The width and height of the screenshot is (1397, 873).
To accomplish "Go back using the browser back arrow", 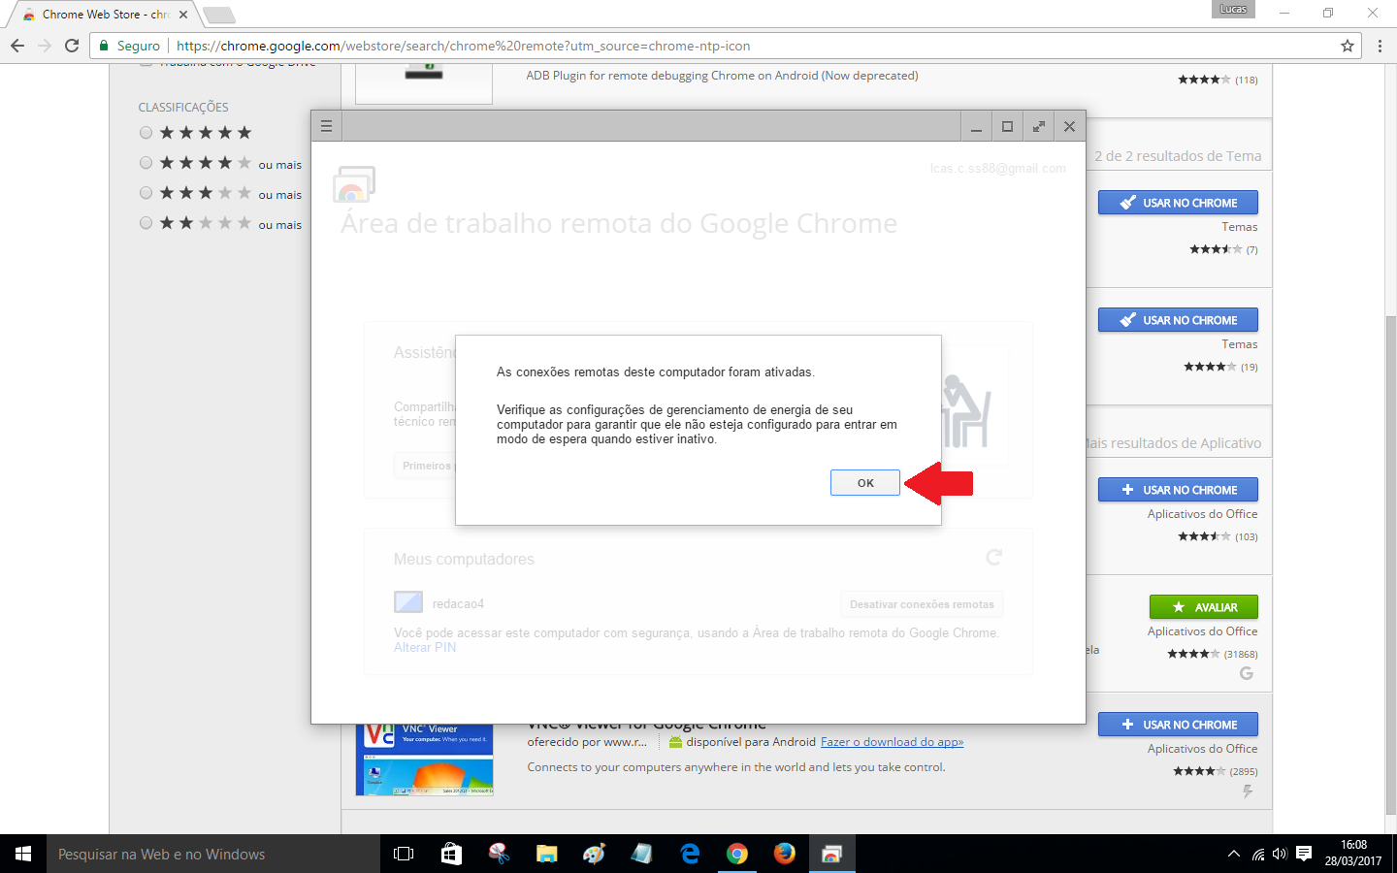I will pyautogui.click(x=17, y=46).
